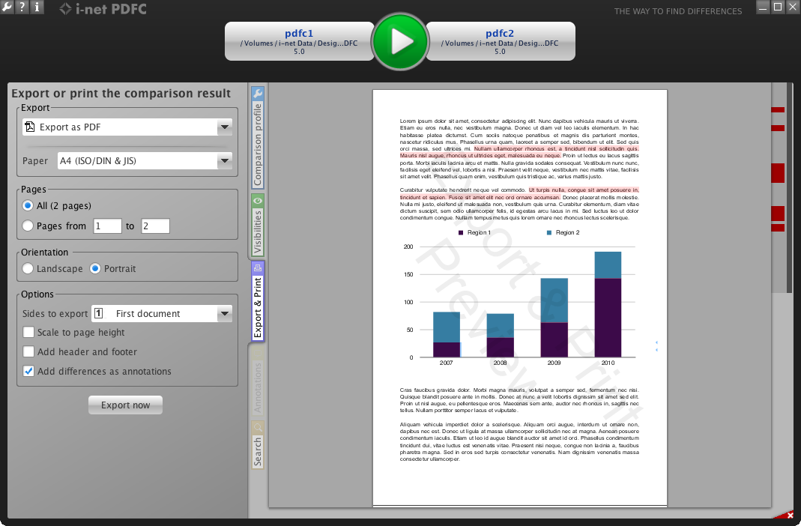
Task: Expand the Paper size A4 dropdown
Action: coord(145,161)
